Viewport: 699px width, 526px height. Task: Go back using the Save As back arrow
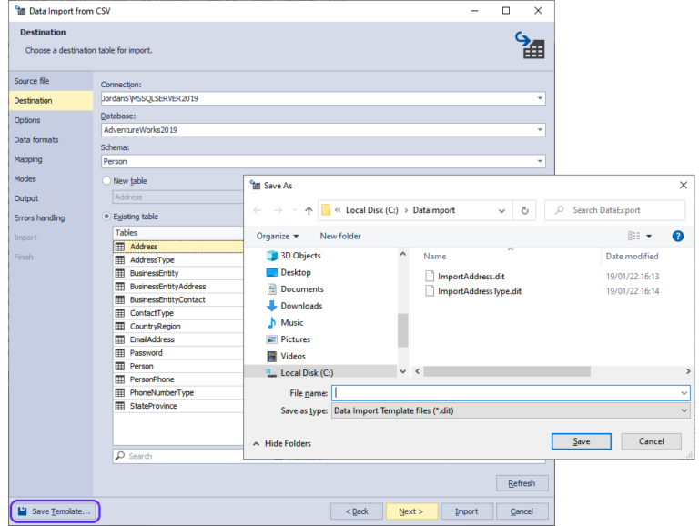pos(258,210)
